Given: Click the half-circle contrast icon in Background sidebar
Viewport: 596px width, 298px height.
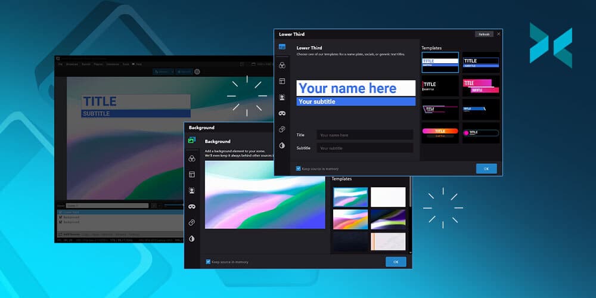Looking at the screenshot, I should click(x=192, y=238).
